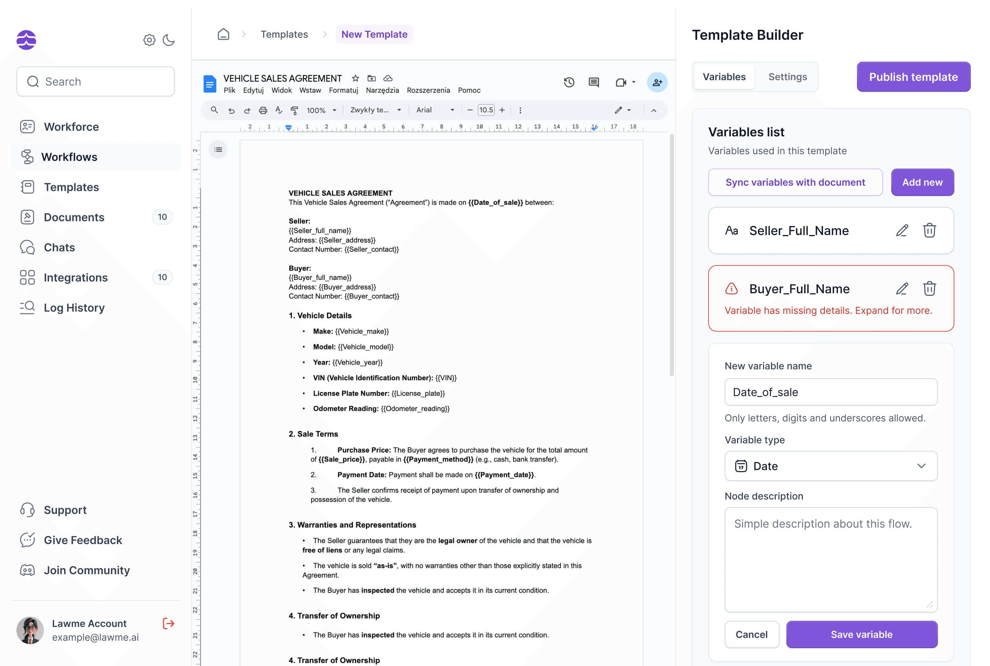Expand the meeting options dropdown arrow
The width and height of the screenshot is (990, 666).
point(633,83)
